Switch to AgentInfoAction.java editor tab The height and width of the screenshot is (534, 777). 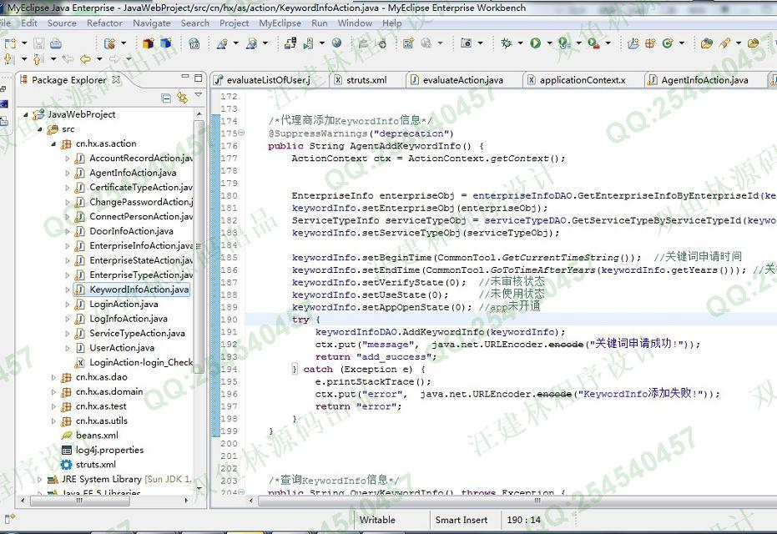coord(704,80)
